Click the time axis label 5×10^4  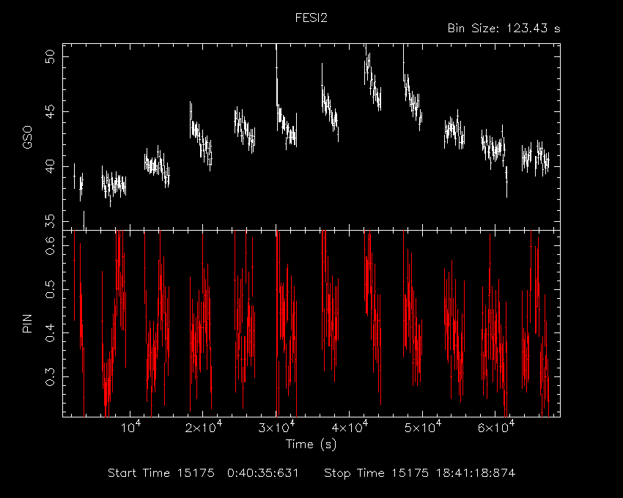click(x=423, y=427)
